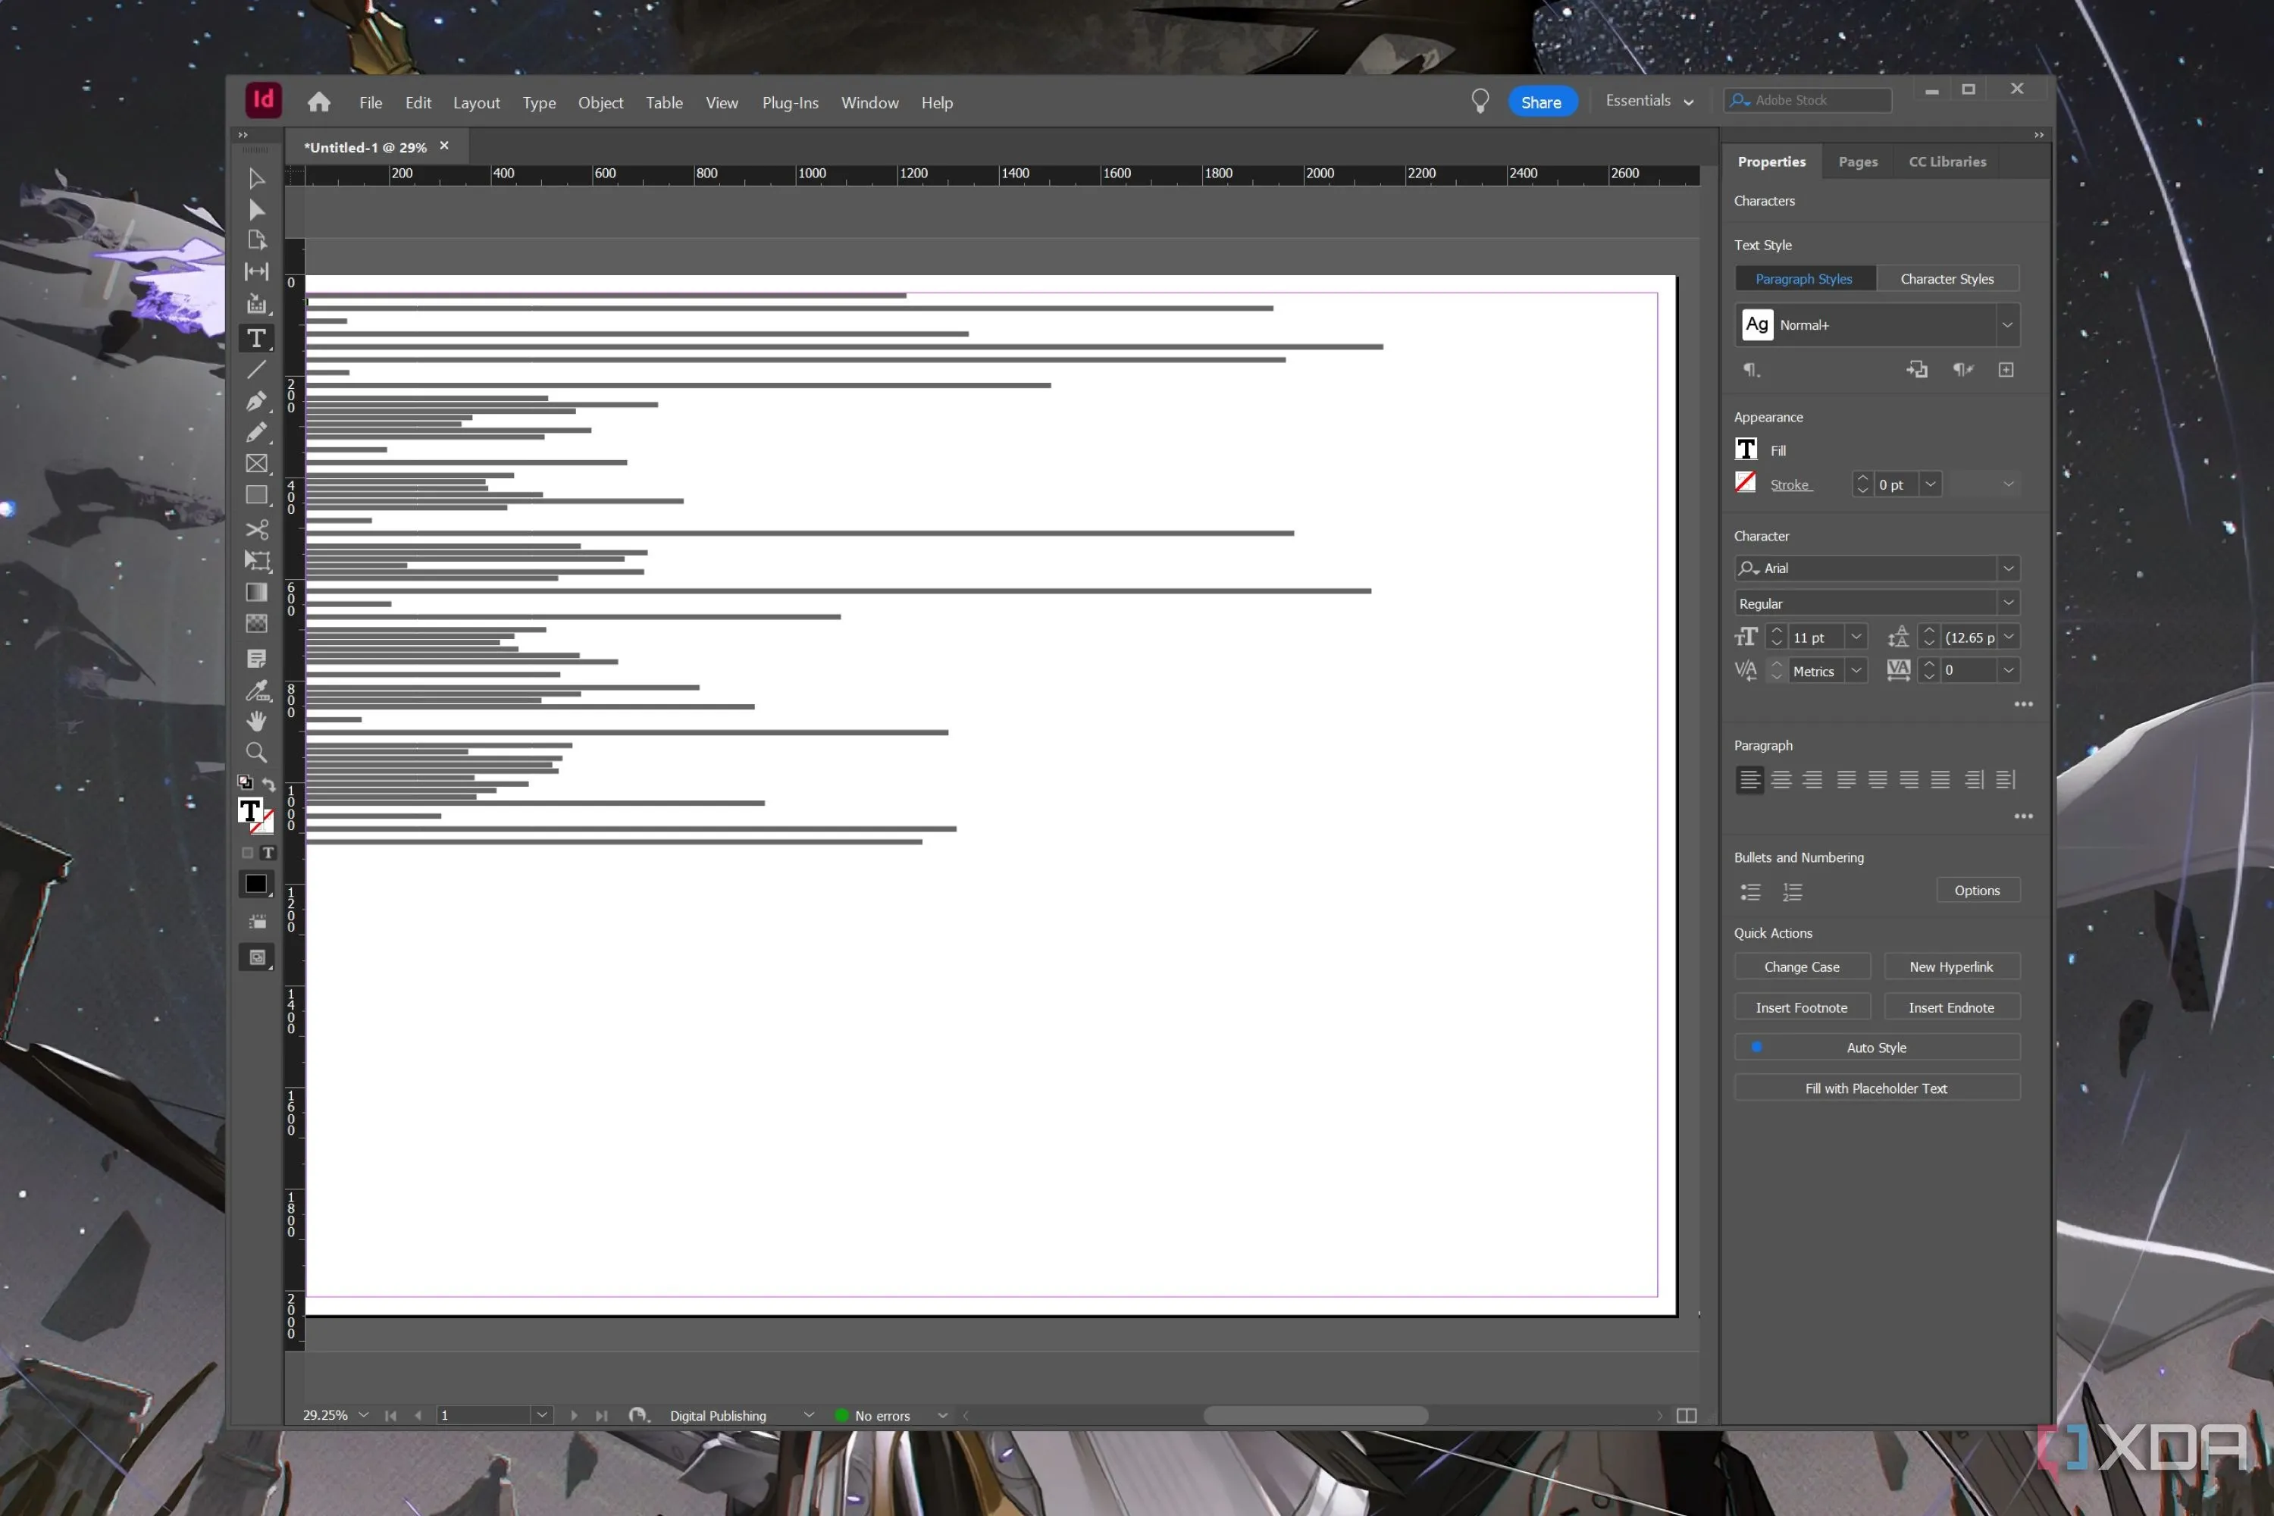Screen dimensions: 2274x1516
Task: Enable center paragraph alignment
Action: click(x=1781, y=779)
